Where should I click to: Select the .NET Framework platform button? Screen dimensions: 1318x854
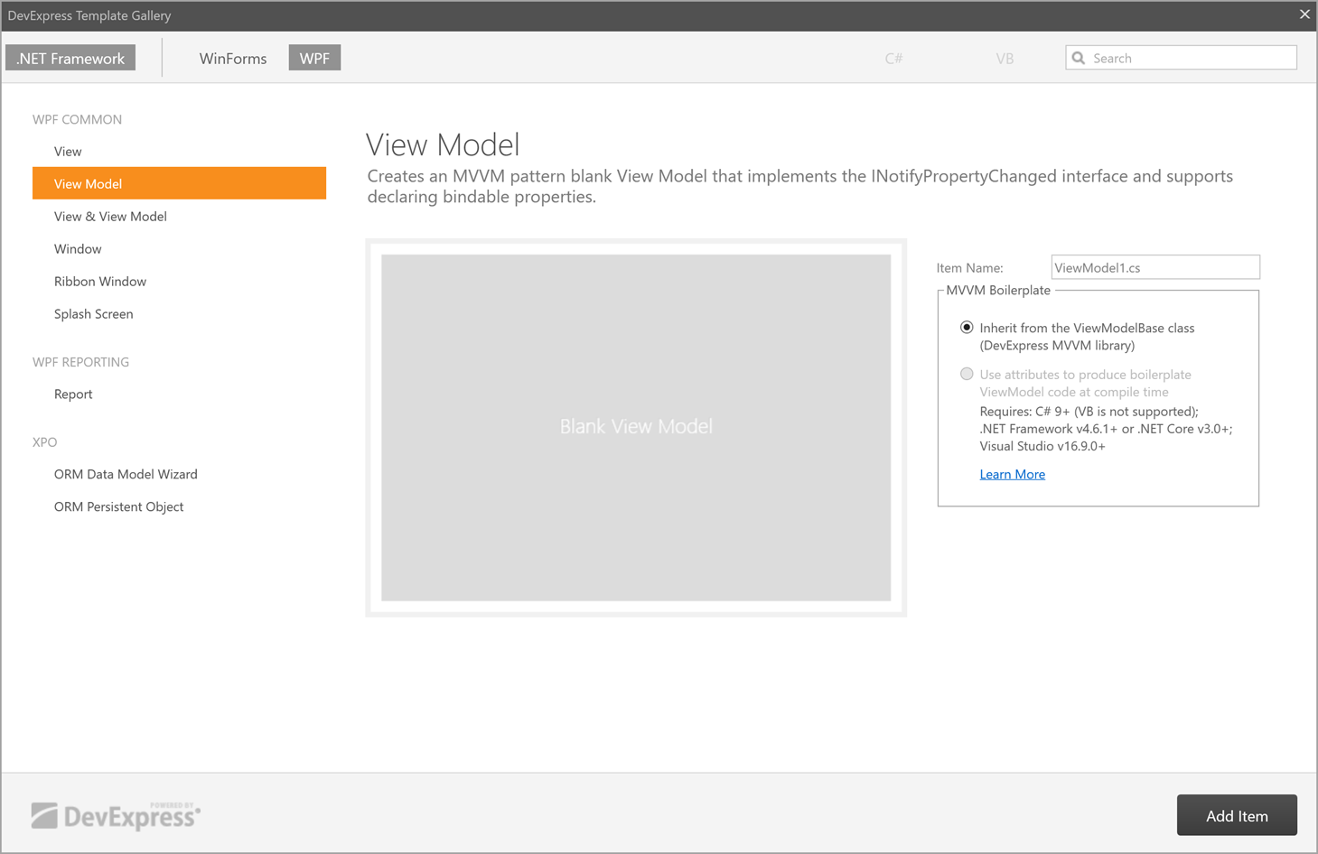point(70,57)
